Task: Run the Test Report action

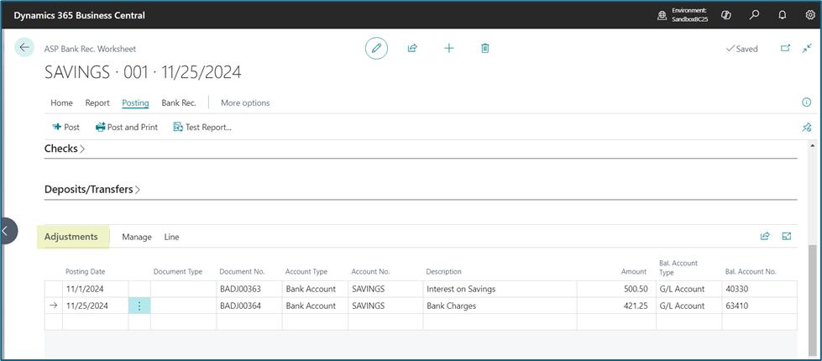Action: [x=202, y=128]
